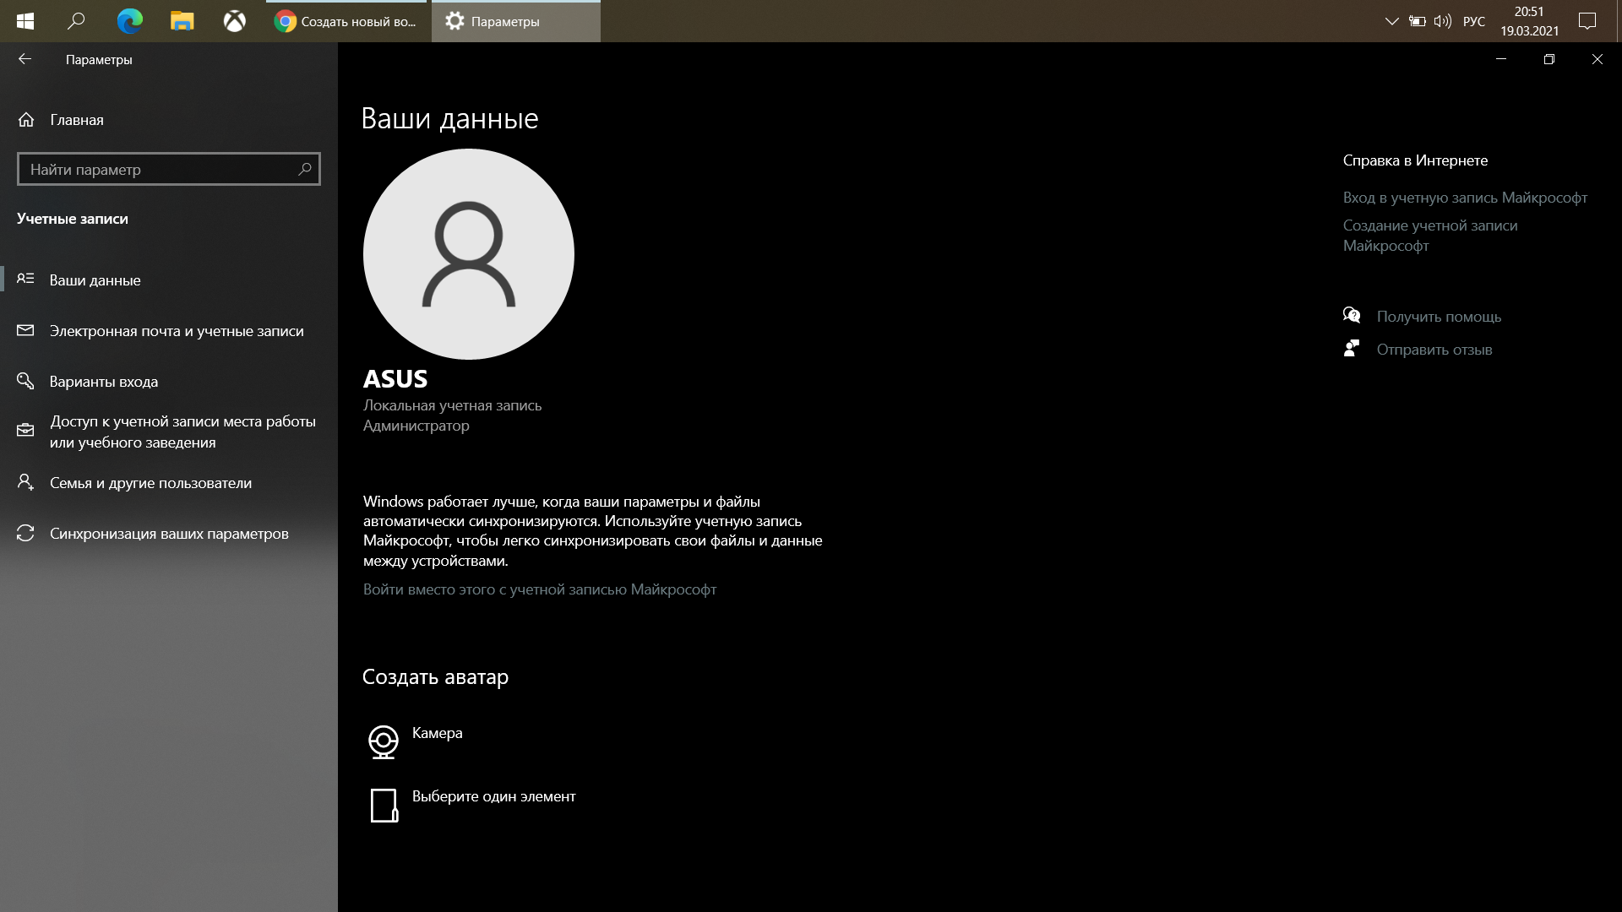This screenshot has width=1622, height=912.
Task: Choose Камера to create avatar
Action: tap(438, 733)
